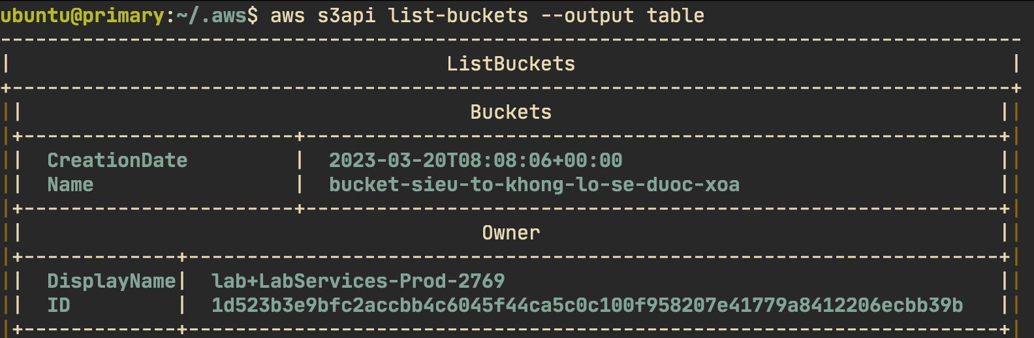Click the ID field label
1034x338 pixels.
(x=59, y=305)
